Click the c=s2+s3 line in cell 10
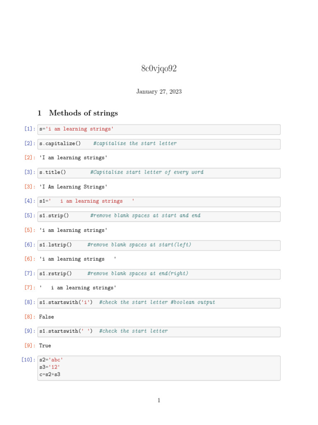Viewport: 318px width, 425px height. click(x=50, y=374)
